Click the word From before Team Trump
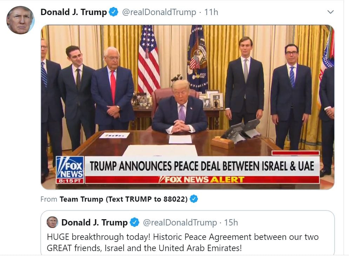Viewport: 349px width, 257px height. (x=49, y=199)
